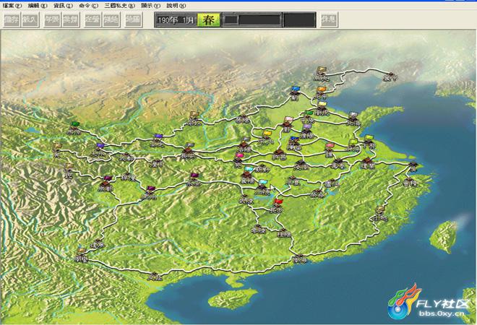The height and width of the screenshot is (325, 477).
Task: Select 柴桑 city on the map
Action: coord(317,194)
